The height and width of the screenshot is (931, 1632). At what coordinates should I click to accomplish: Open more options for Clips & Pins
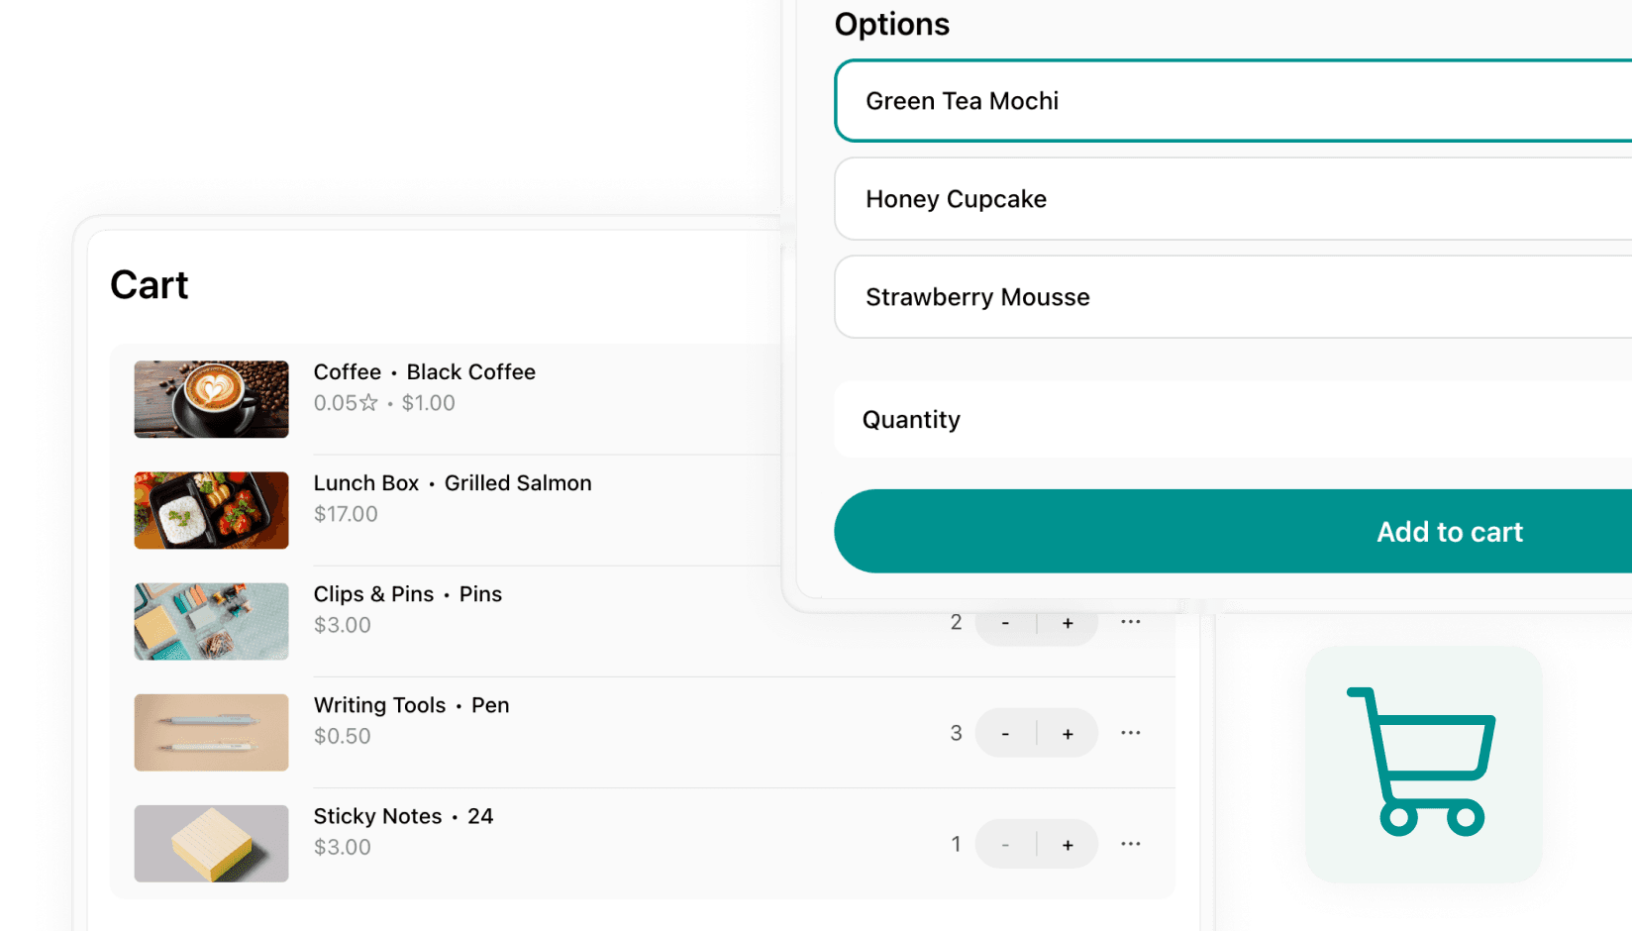tap(1131, 622)
